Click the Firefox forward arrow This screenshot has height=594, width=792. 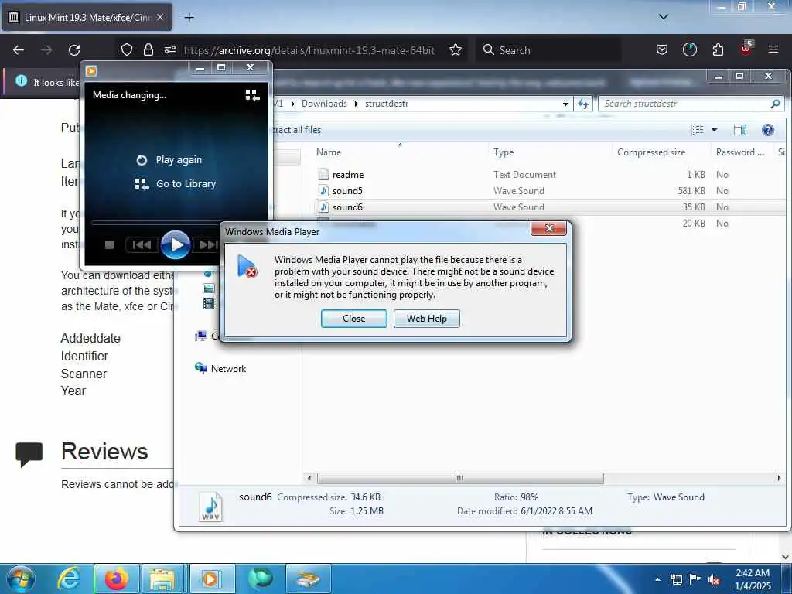[x=46, y=50]
